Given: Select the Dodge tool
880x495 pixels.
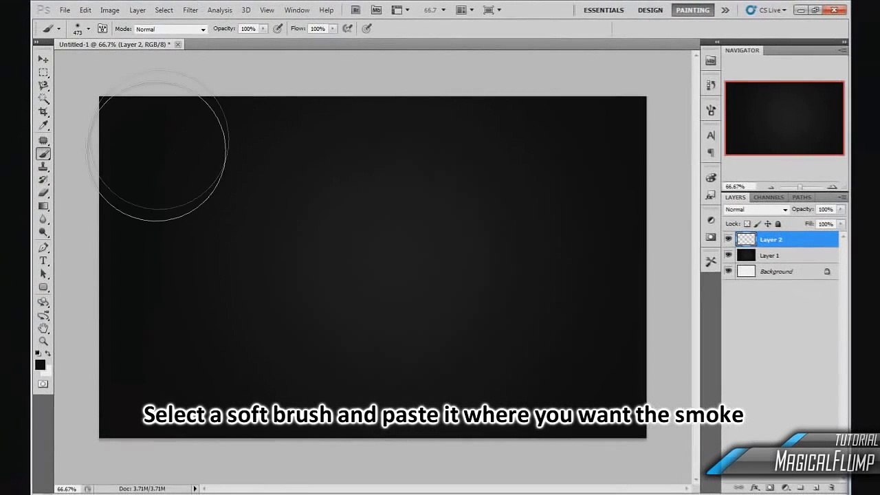Looking at the screenshot, I should click(x=43, y=232).
